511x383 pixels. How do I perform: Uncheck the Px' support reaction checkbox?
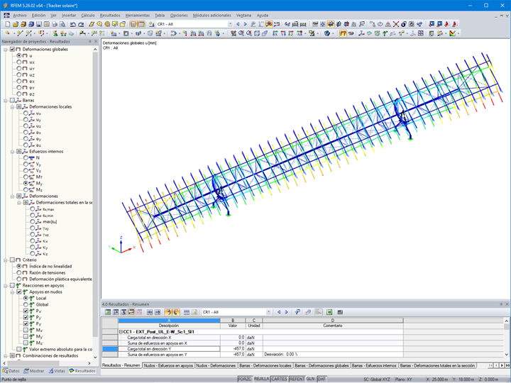pyautogui.click(x=26, y=311)
